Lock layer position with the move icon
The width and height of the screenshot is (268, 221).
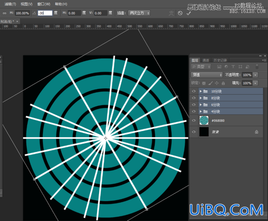point(217,83)
